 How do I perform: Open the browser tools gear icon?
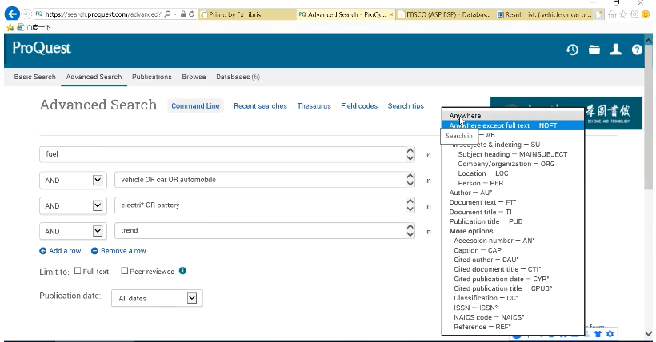click(x=634, y=14)
